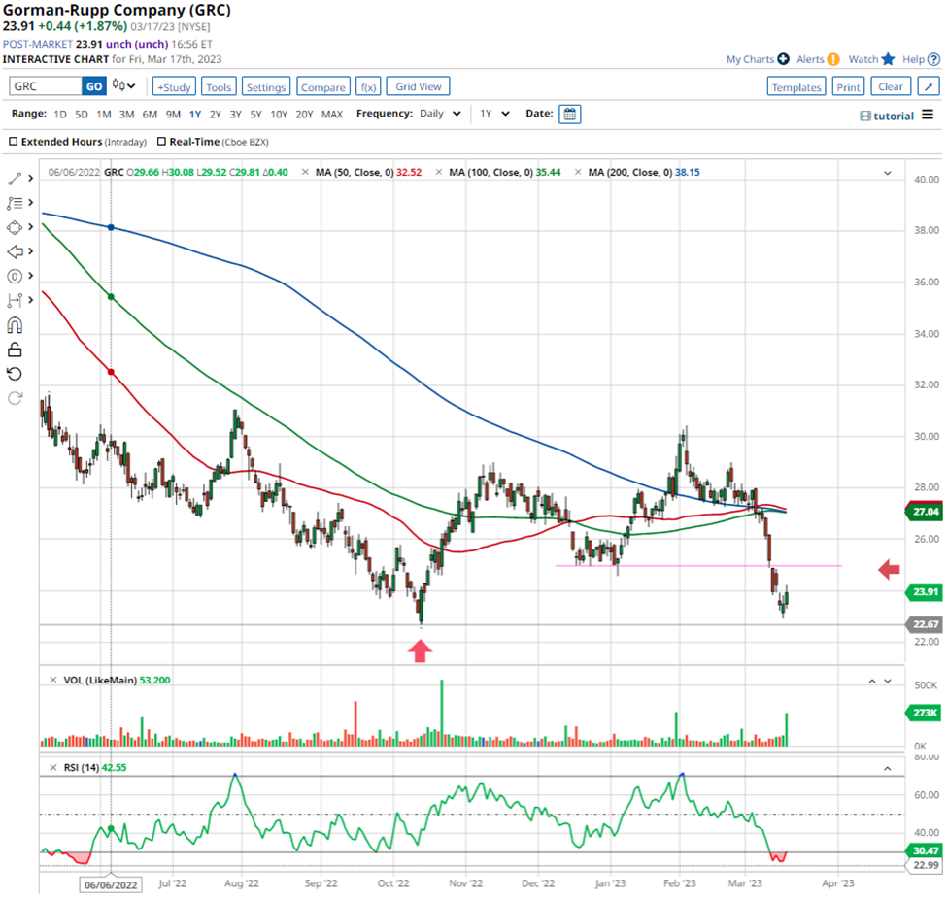947x899 pixels.
Task: Open the Templates button
Action: click(796, 86)
